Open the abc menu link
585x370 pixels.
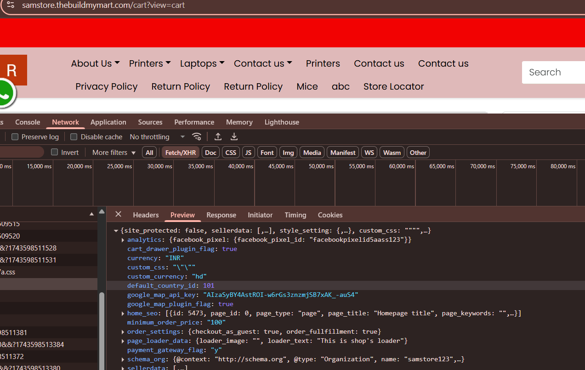(x=341, y=86)
